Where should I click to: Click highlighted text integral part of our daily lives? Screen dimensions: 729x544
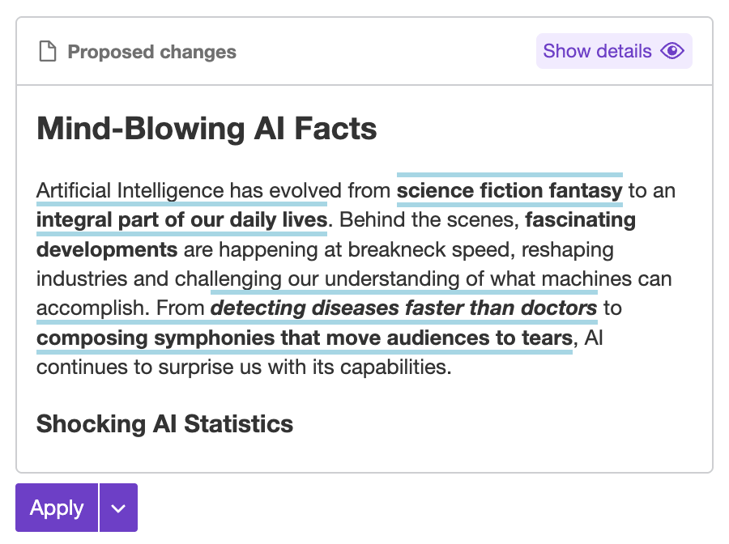(181, 220)
